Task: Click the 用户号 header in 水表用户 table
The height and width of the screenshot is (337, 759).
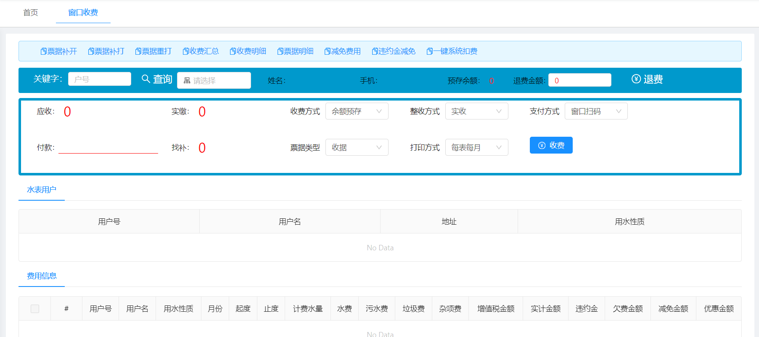Action: [x=109, y=222]
